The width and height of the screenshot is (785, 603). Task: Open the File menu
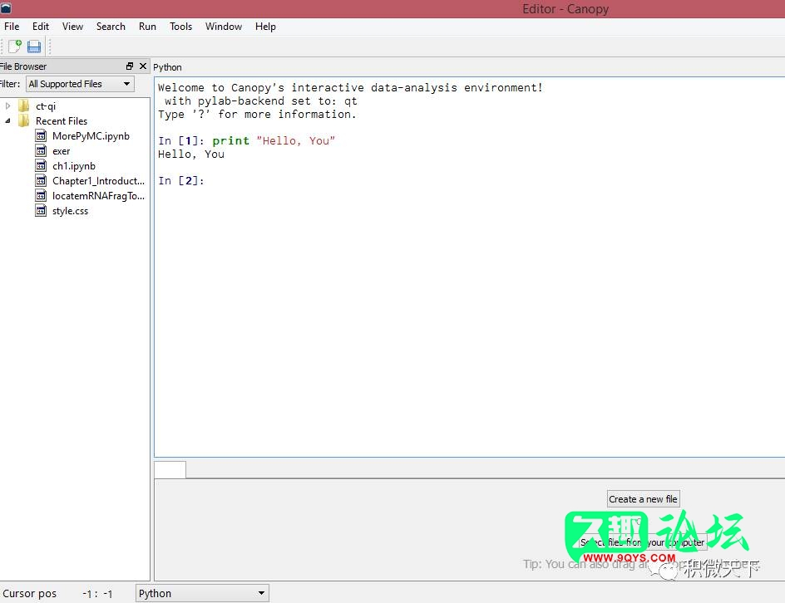pyautogui.click(x=12, y=27)
